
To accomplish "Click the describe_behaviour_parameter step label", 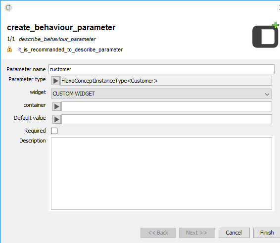I will pos(57,39).
